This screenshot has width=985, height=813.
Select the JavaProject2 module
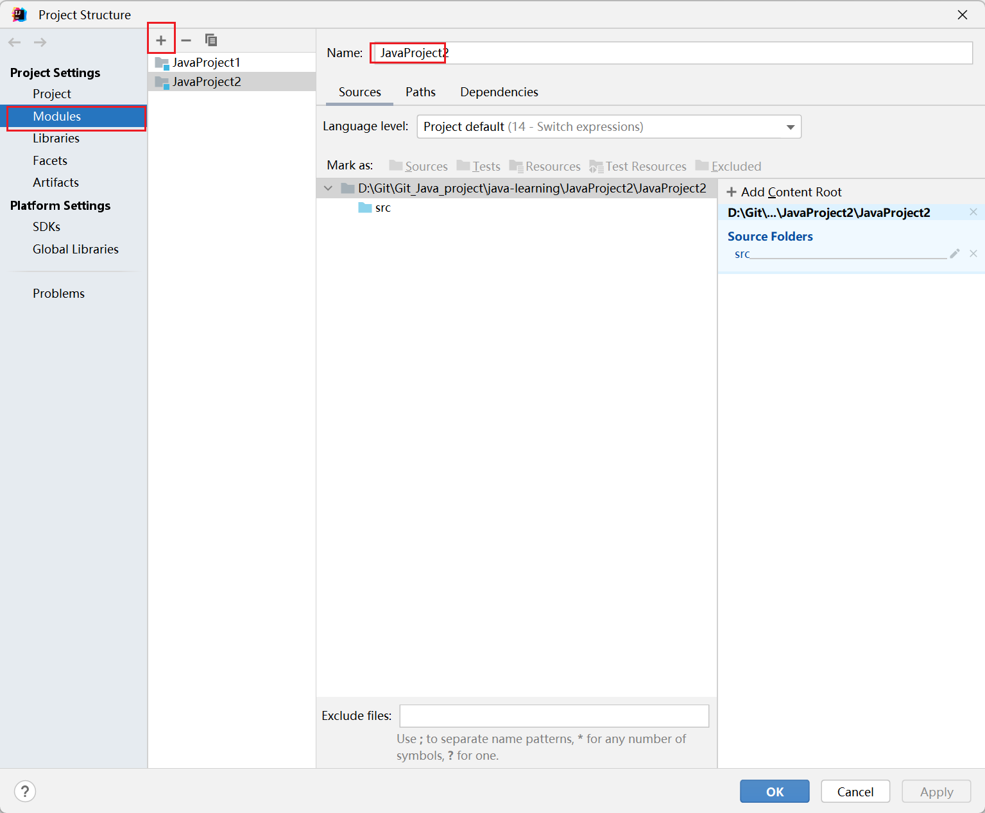tap(232, 81)
